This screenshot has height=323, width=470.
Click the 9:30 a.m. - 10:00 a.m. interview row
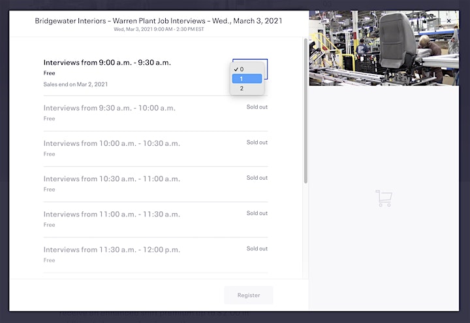155,114
